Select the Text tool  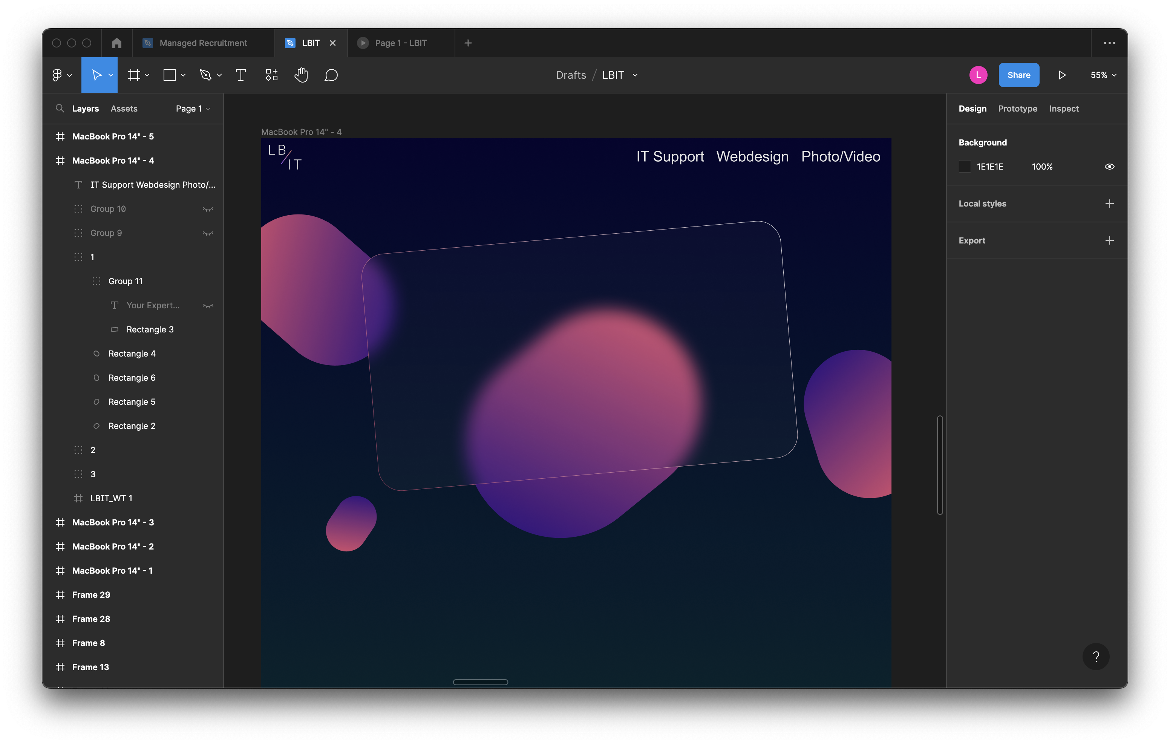point(240,75)
